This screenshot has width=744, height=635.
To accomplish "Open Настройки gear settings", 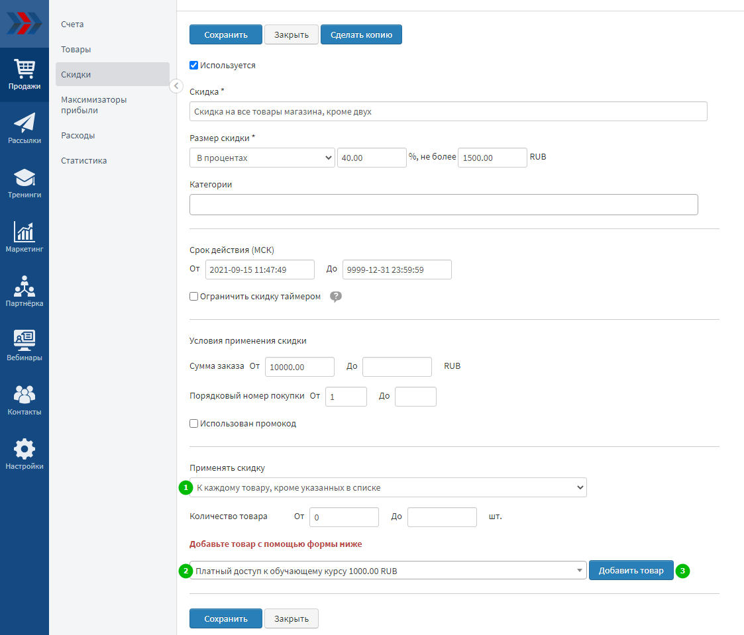I will [x=25, y=454].
